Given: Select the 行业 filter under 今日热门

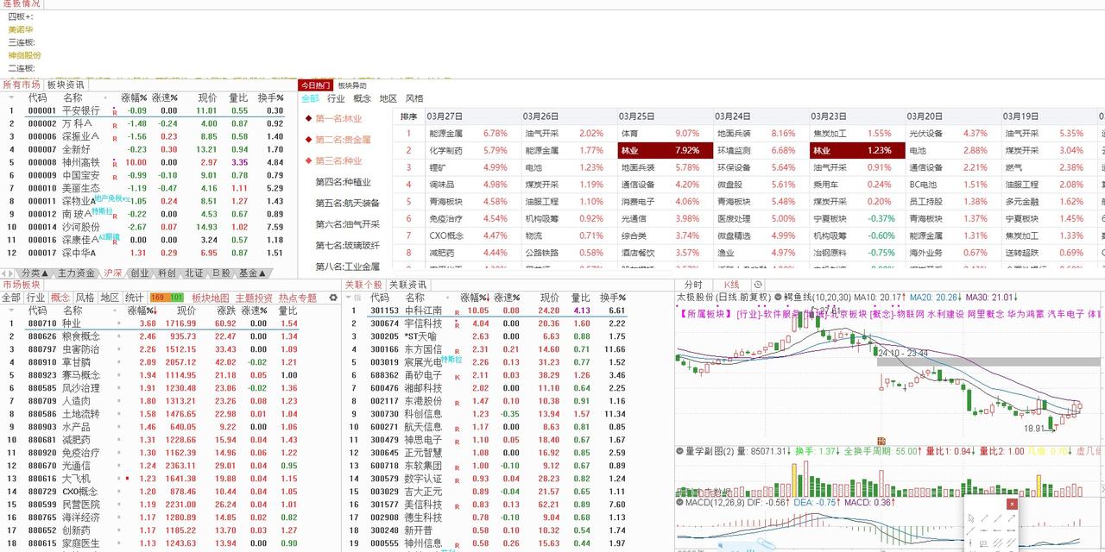Looking at the screenshot, I should point(336,98).
